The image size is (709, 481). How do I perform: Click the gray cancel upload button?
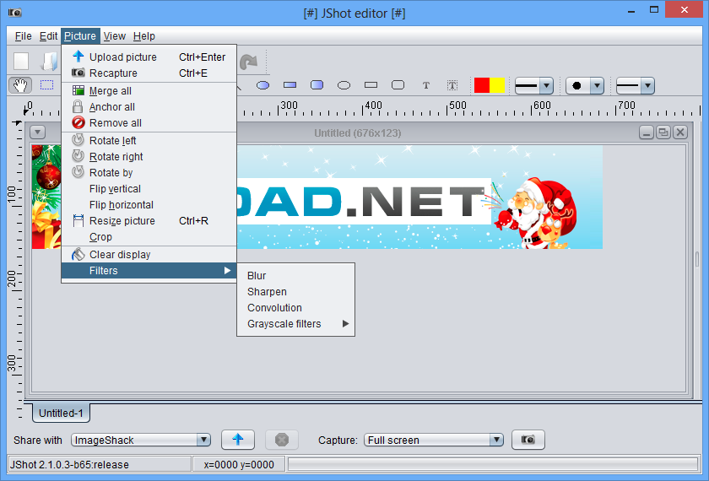point(282,440)
